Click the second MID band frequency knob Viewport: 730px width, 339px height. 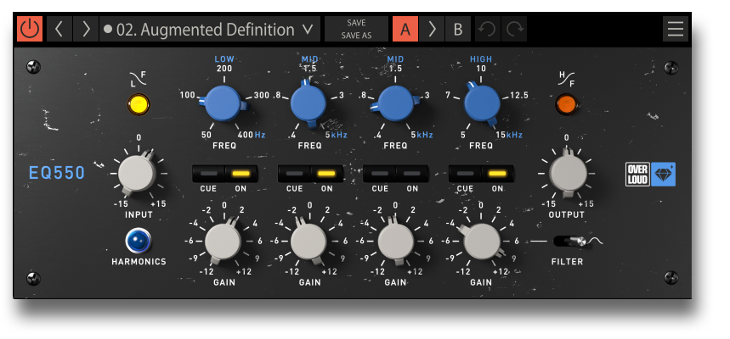(x=395, y=103)
